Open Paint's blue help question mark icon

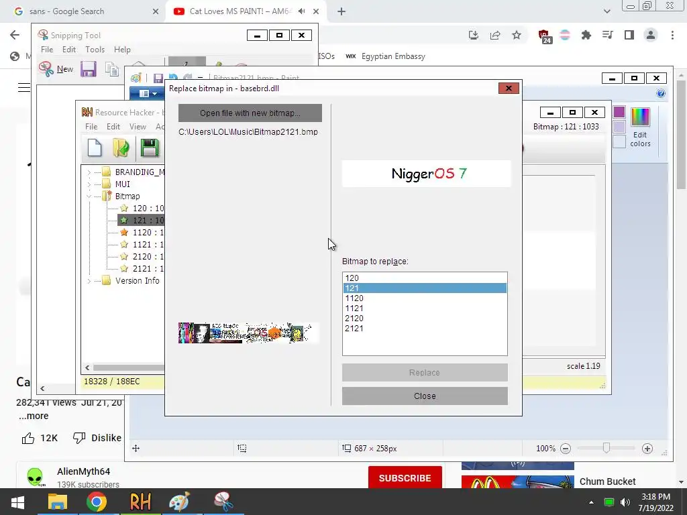pos(661,93)
